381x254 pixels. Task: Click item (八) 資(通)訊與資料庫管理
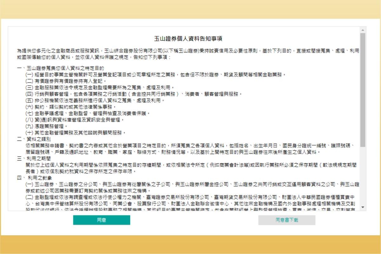click(75, 120)
